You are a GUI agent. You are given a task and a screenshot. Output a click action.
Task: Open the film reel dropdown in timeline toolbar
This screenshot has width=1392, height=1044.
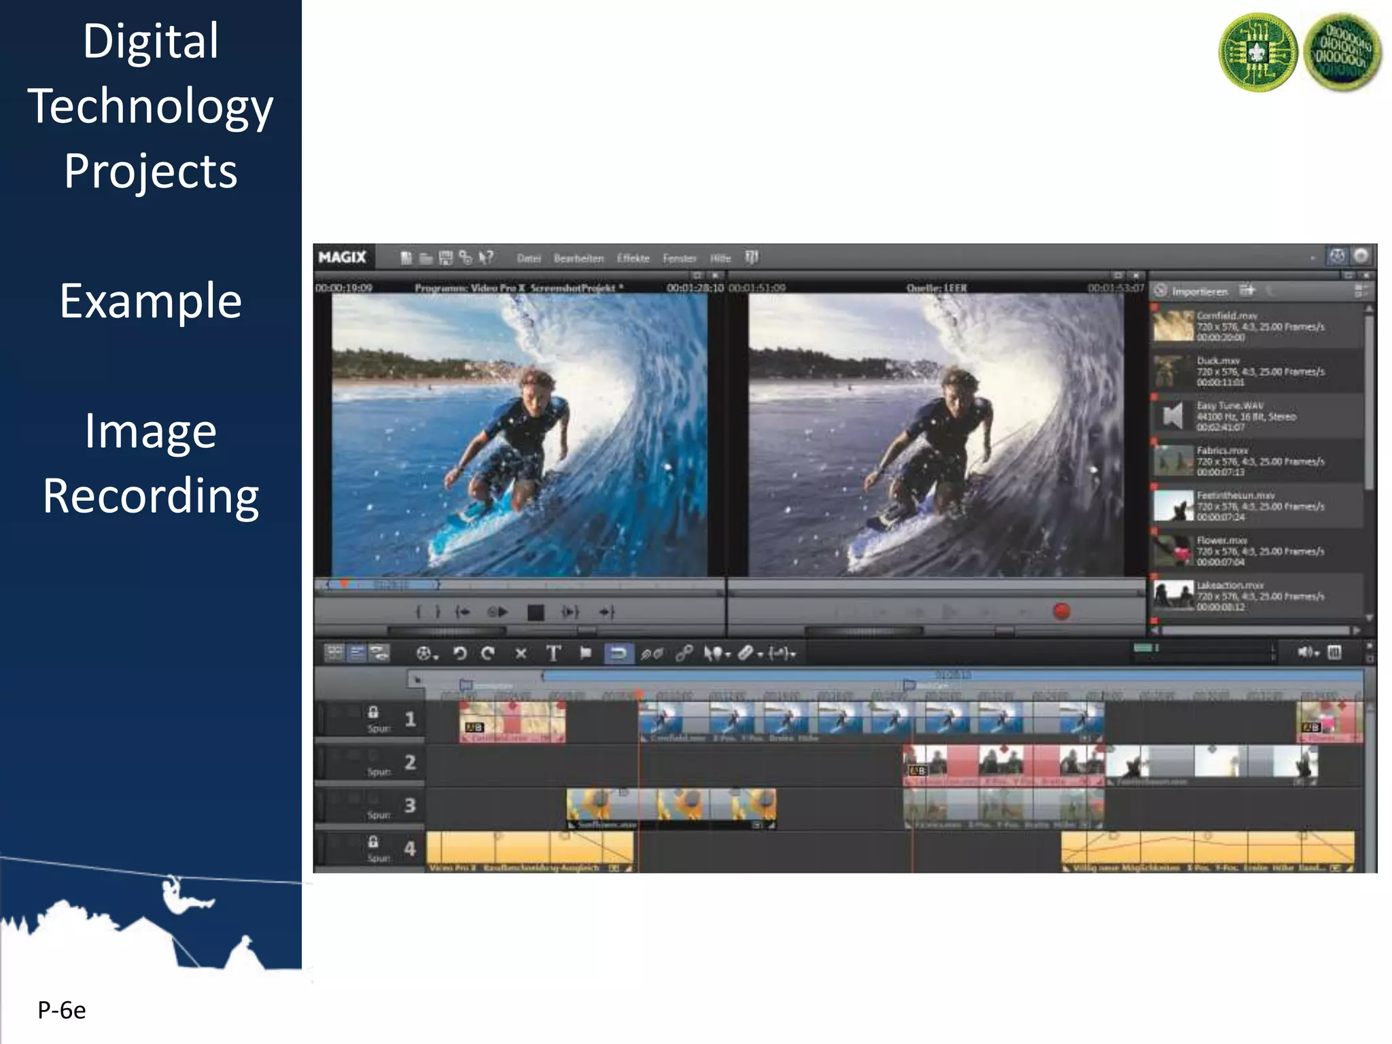pos(428,654)
